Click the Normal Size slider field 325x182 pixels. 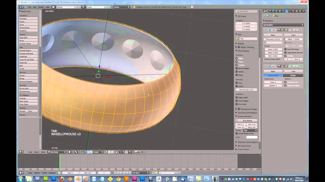click(x=246, y=89)
